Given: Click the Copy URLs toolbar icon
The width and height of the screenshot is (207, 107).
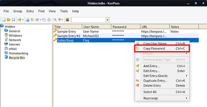Looking at the screenshot, I should point(44,20).
